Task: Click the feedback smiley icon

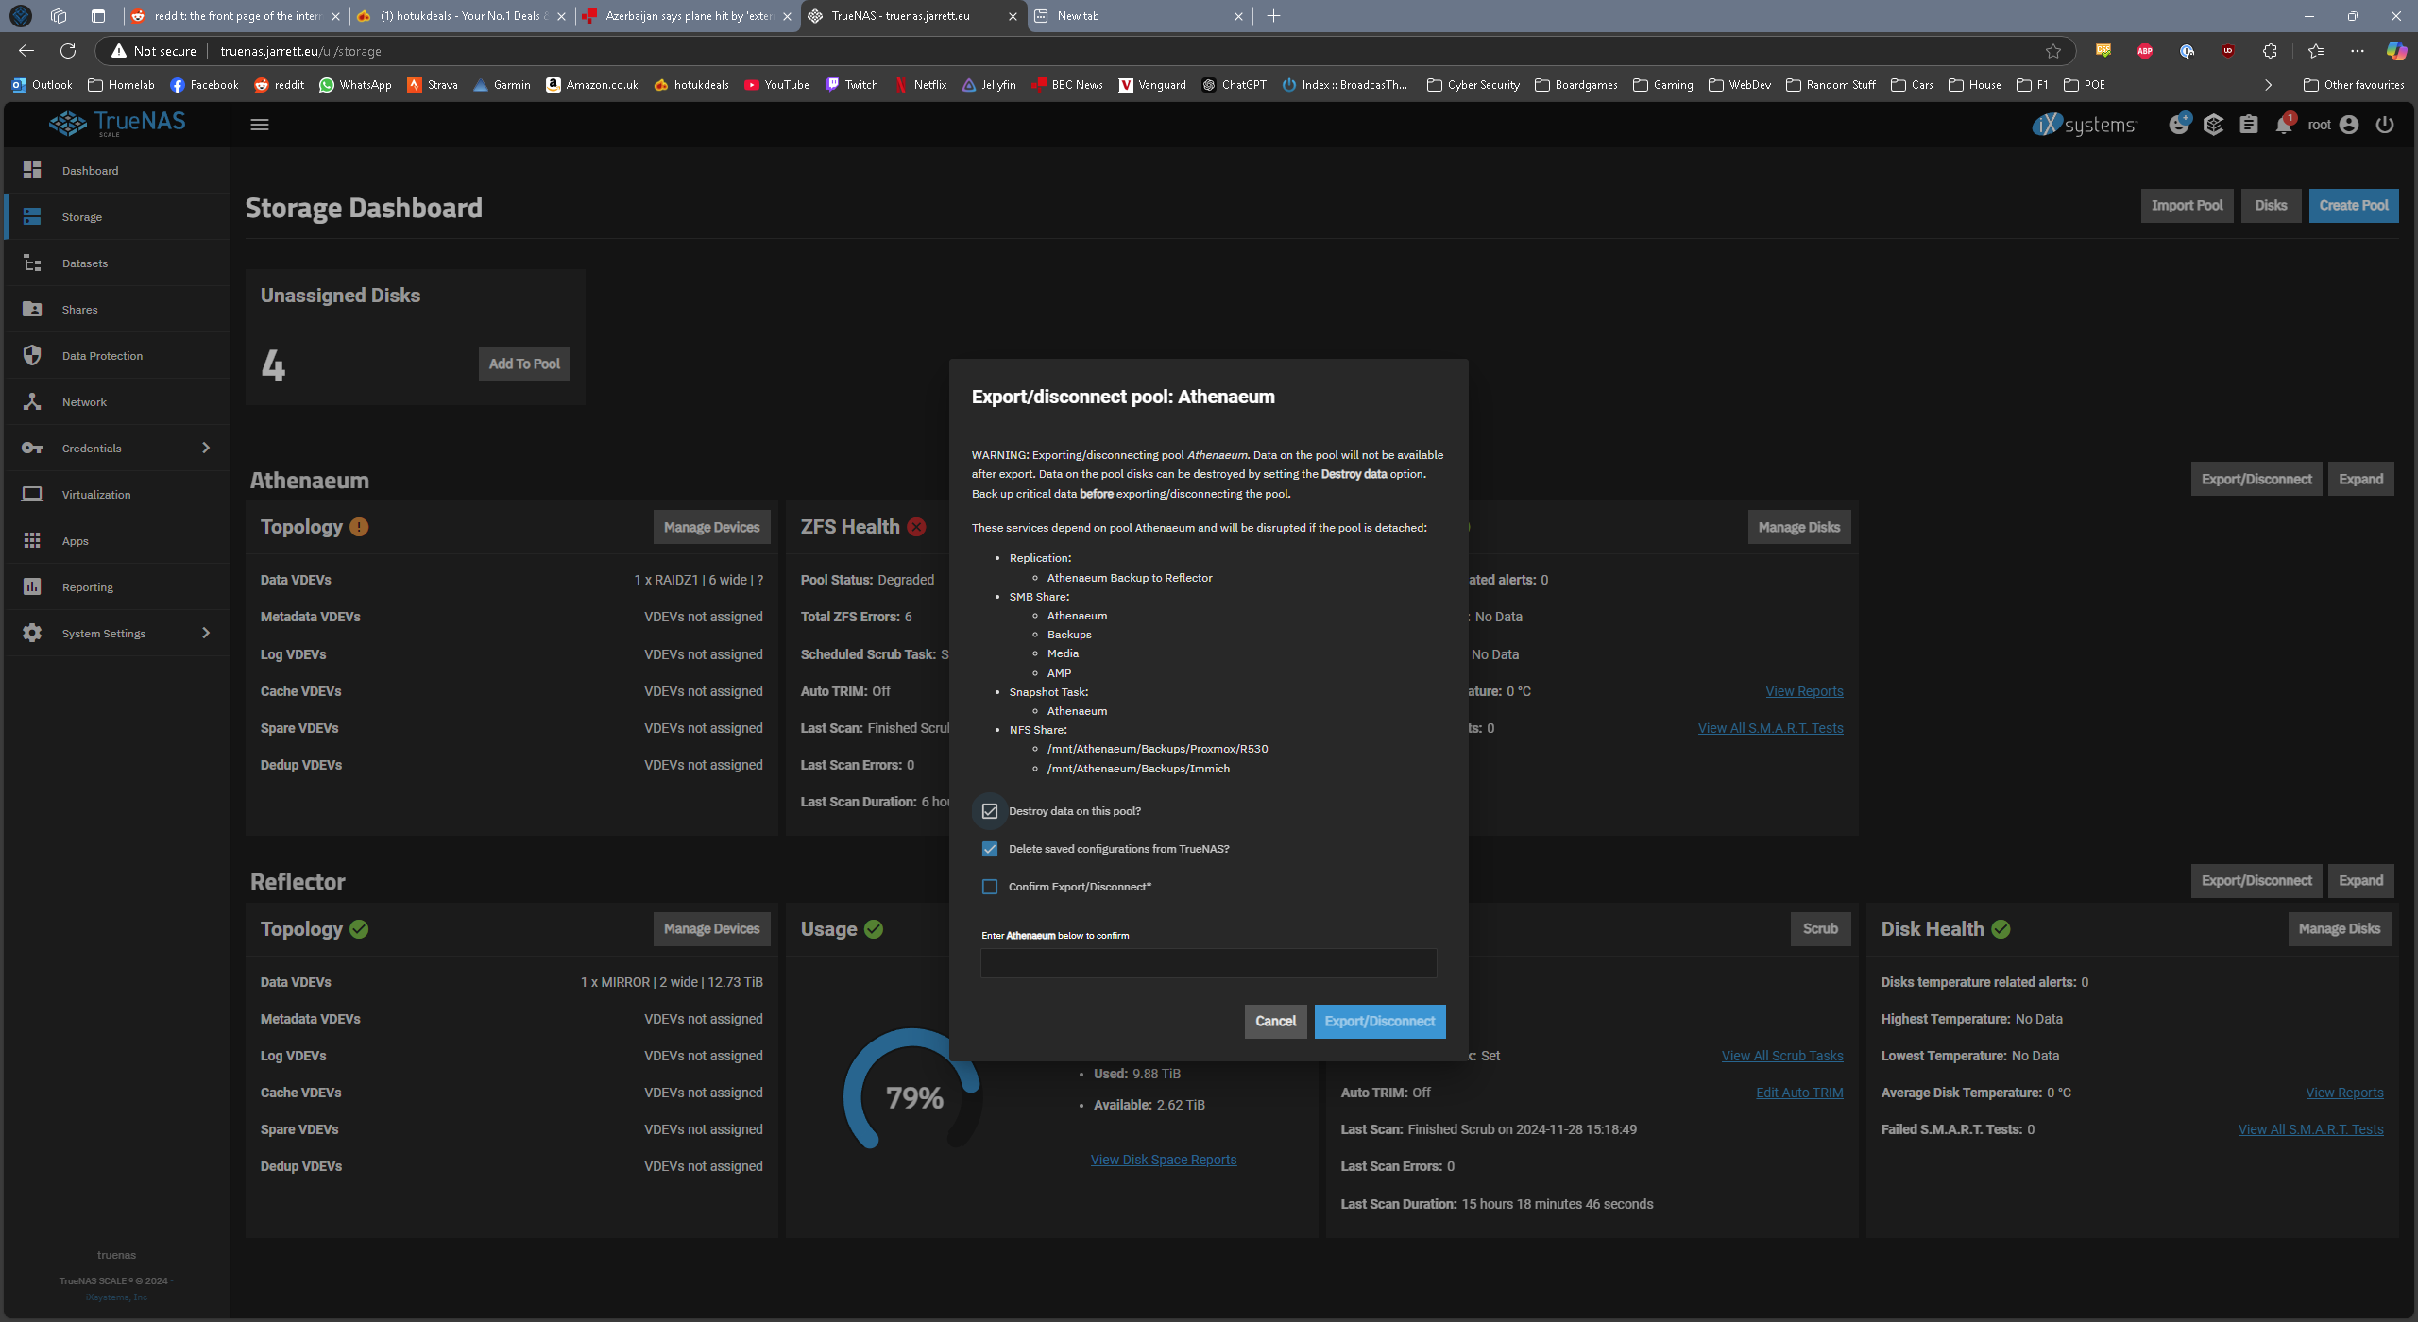Action: click(x=2179, y=124)
